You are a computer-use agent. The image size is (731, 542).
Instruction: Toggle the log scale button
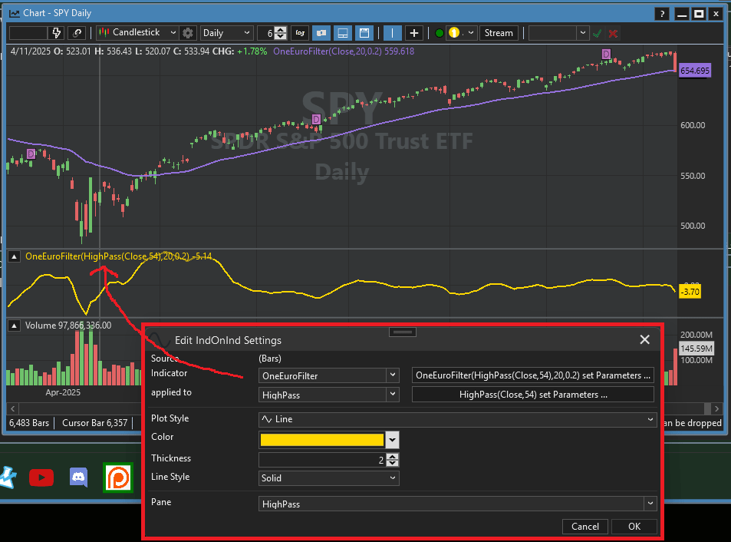pos(299,33)
